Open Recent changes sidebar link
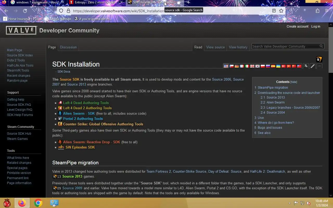The height and width of the screenshot is (208, 333). [19, 76]
